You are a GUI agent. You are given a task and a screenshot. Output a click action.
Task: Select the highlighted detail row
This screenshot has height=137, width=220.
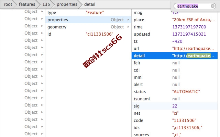tap(175, 55)
